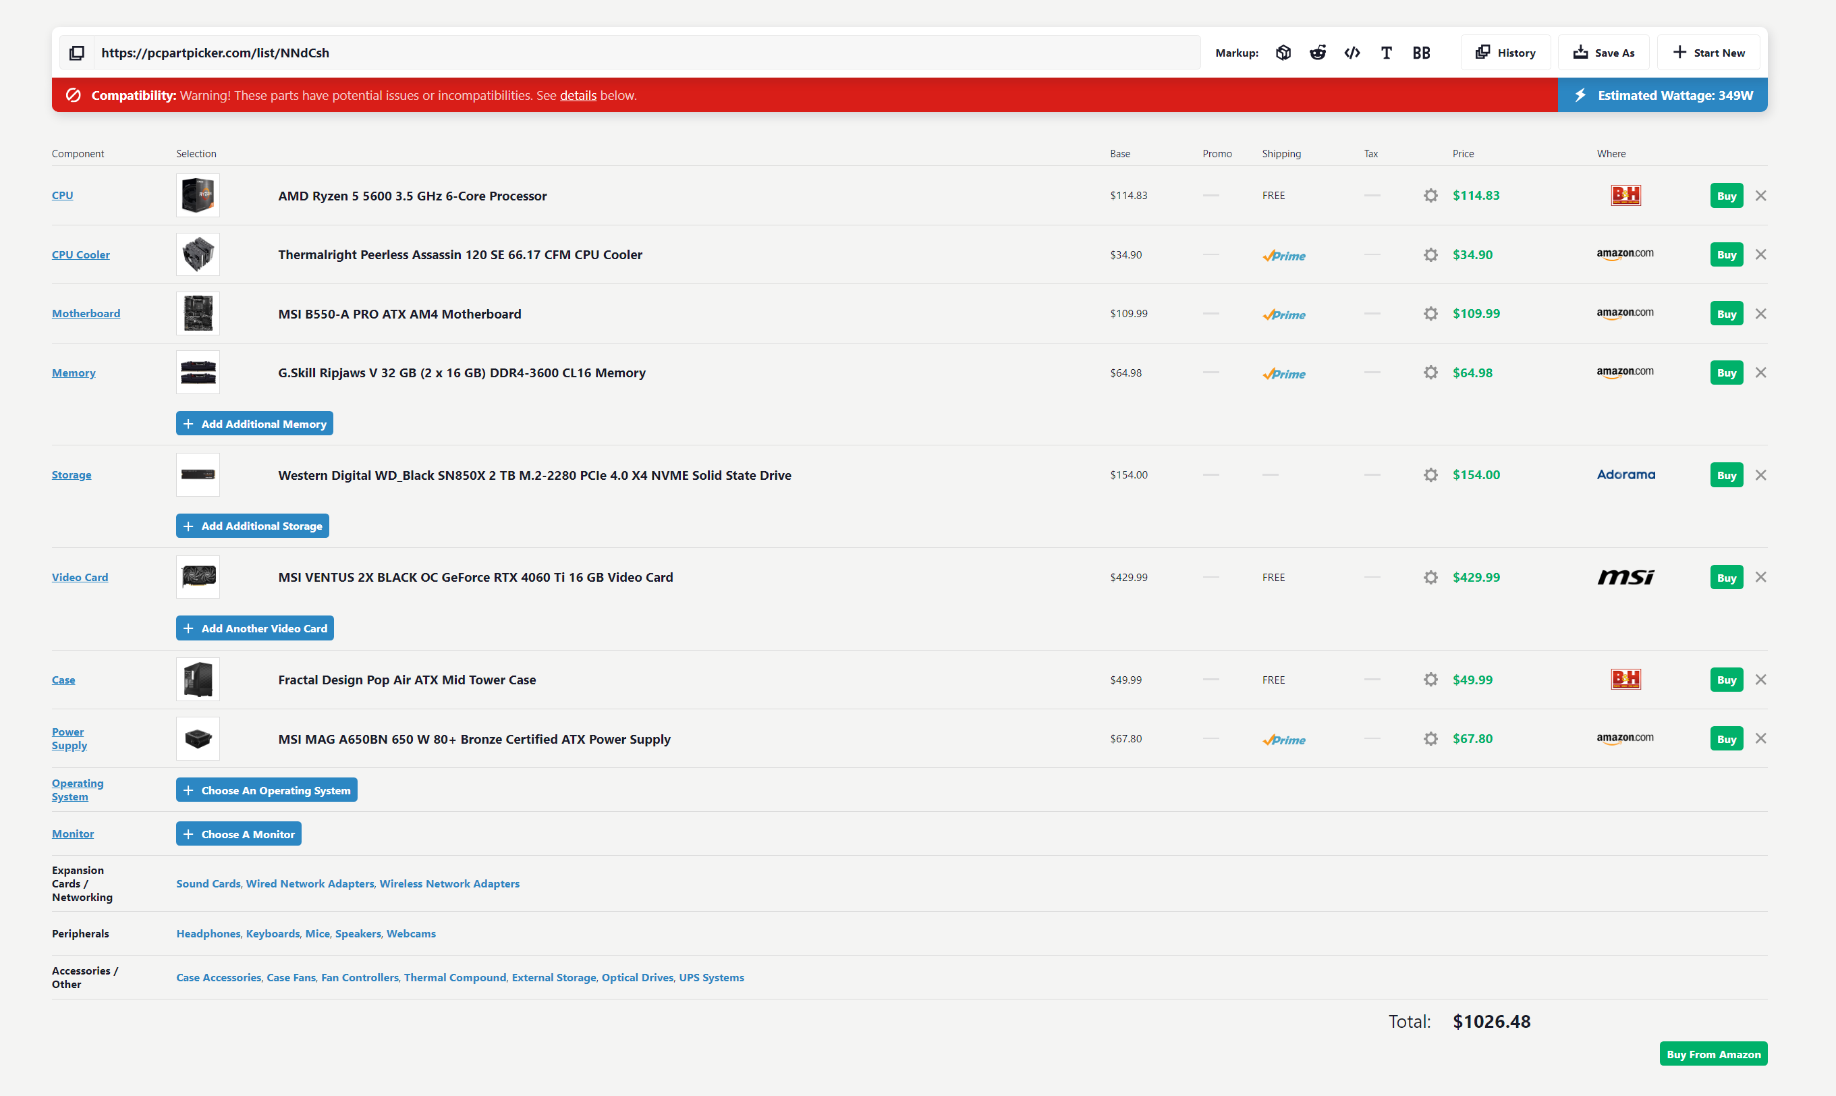This screenshot has height=1096, width=1836.
Task: Remove the Fractal Design Pop Air case
Action: coord(1760,680)
